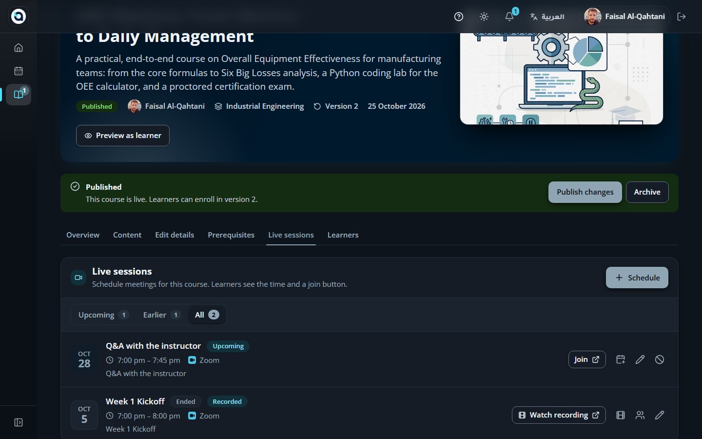Filter sessions by Upcoming
Viewport: 702px width, 439px height.
(x=104, y=315)
